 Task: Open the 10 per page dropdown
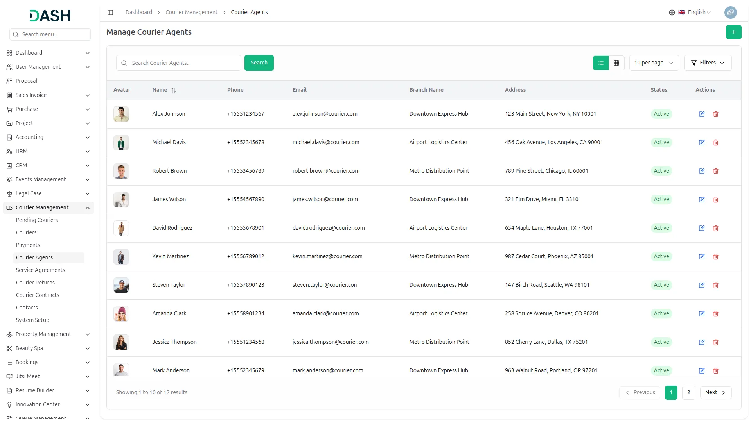pyautogui.click(x=654, y=63)
